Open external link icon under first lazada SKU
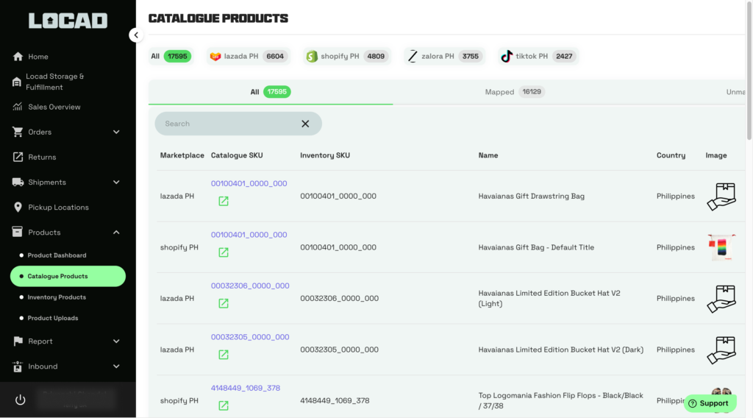 click(224, 201)
